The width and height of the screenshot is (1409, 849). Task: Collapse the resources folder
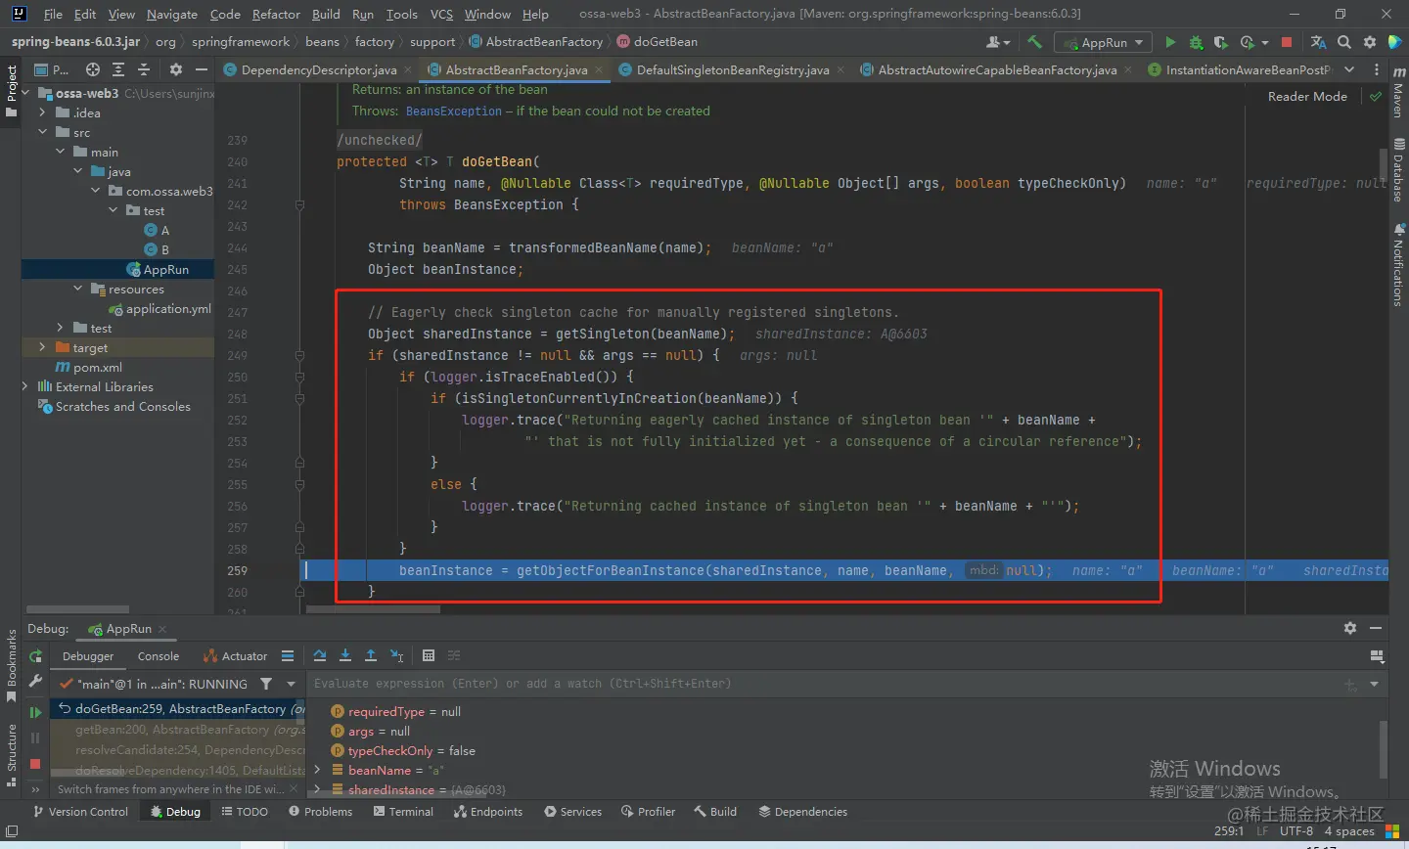coord(78,289)
